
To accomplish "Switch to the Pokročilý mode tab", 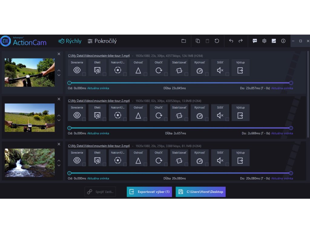I will tap(102, 41).
